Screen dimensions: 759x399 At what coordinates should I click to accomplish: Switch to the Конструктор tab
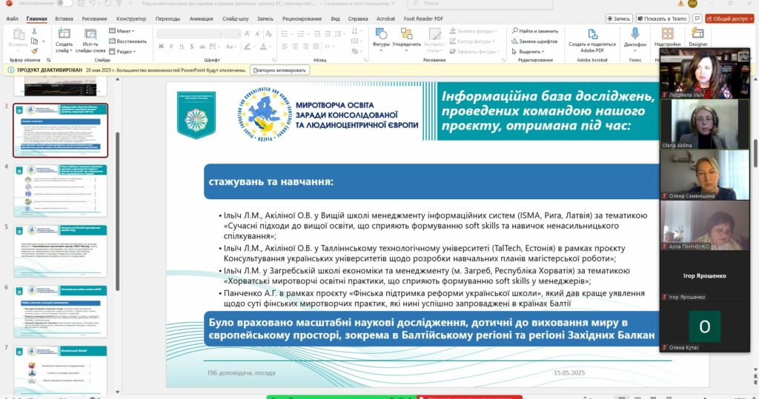[x=131, y=19]
